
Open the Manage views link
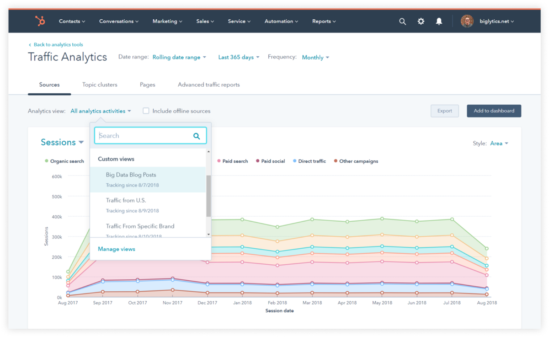pyautogui.click(x=116, y=249)
